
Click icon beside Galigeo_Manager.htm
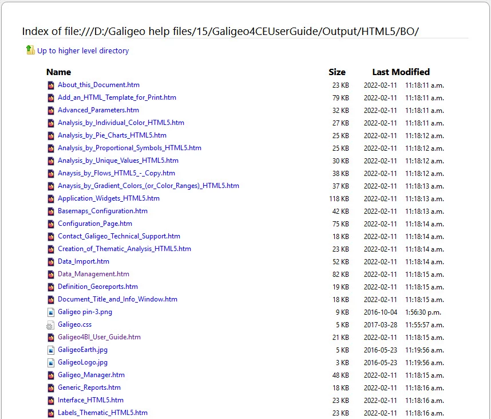point(51,375)
